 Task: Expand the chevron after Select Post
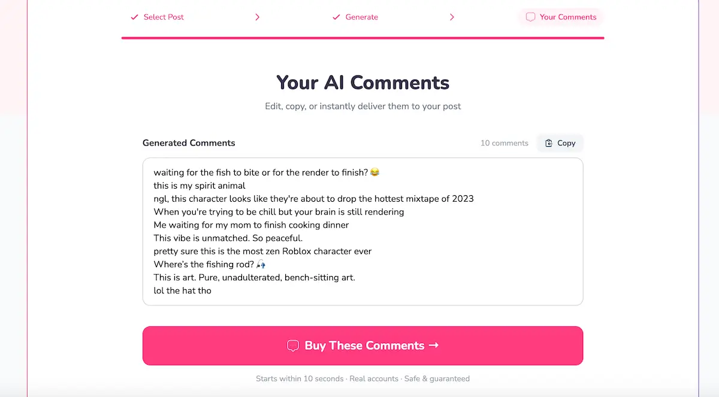coord(257,17)
